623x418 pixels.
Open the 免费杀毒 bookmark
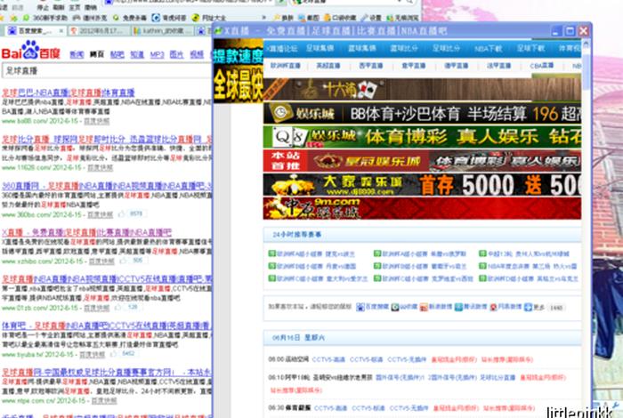coord(130,18)
